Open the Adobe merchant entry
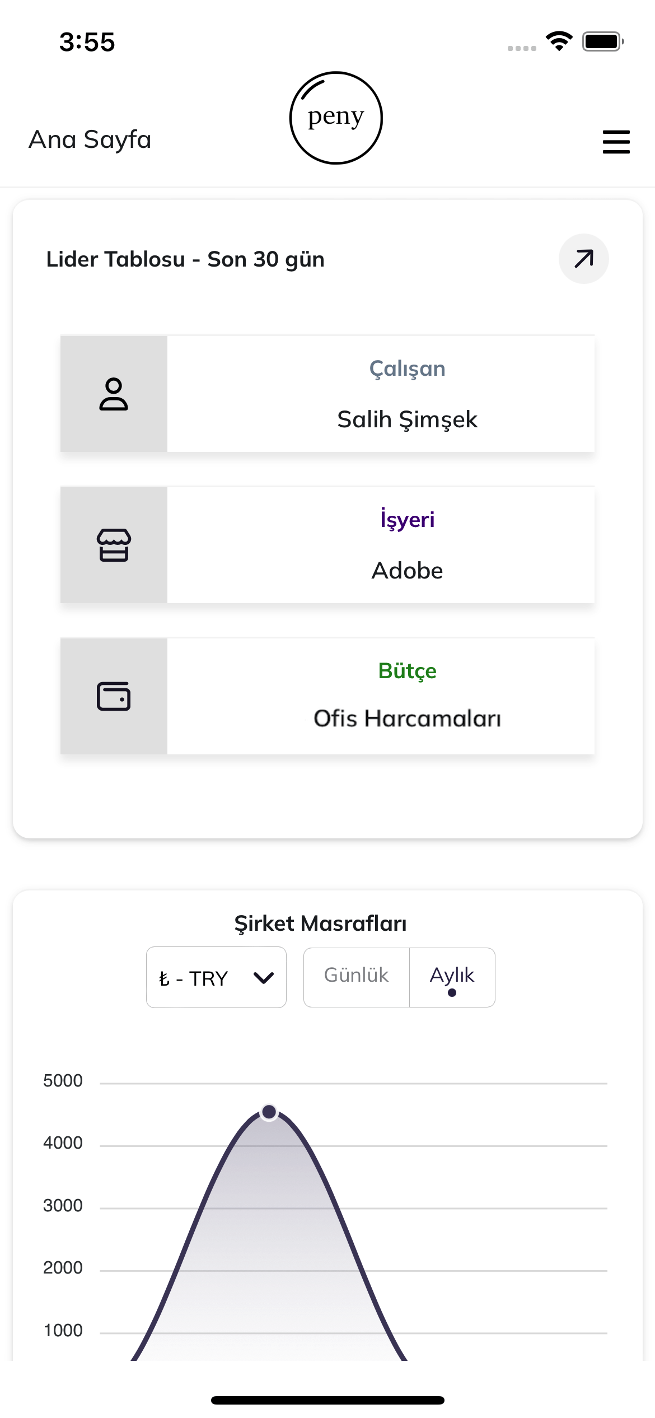 pos(407,571)
